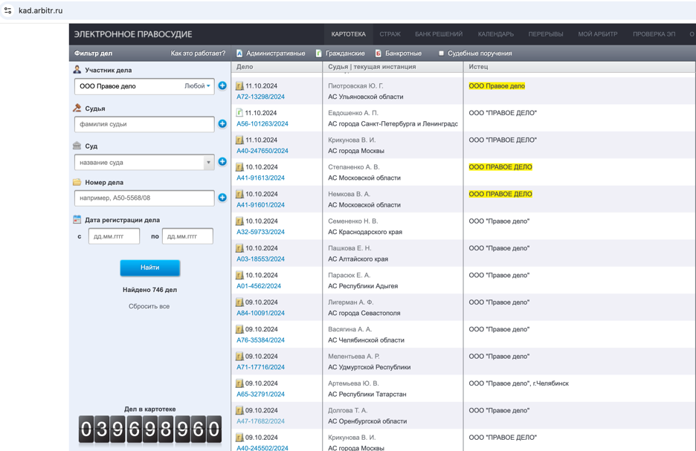Click court АС Республики Адыгея
696x451 pixels.
363,286
